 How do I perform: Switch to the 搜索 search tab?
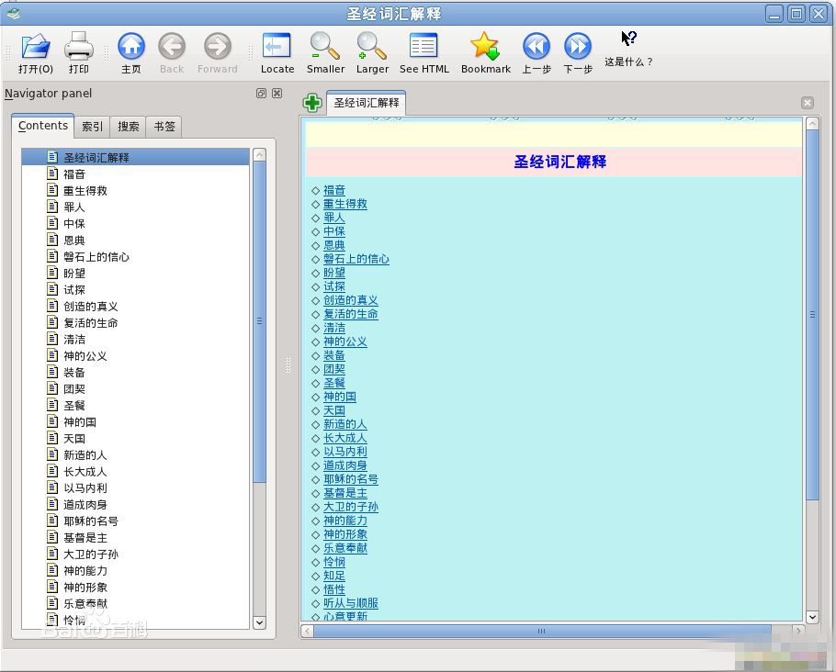pos(129,127)
